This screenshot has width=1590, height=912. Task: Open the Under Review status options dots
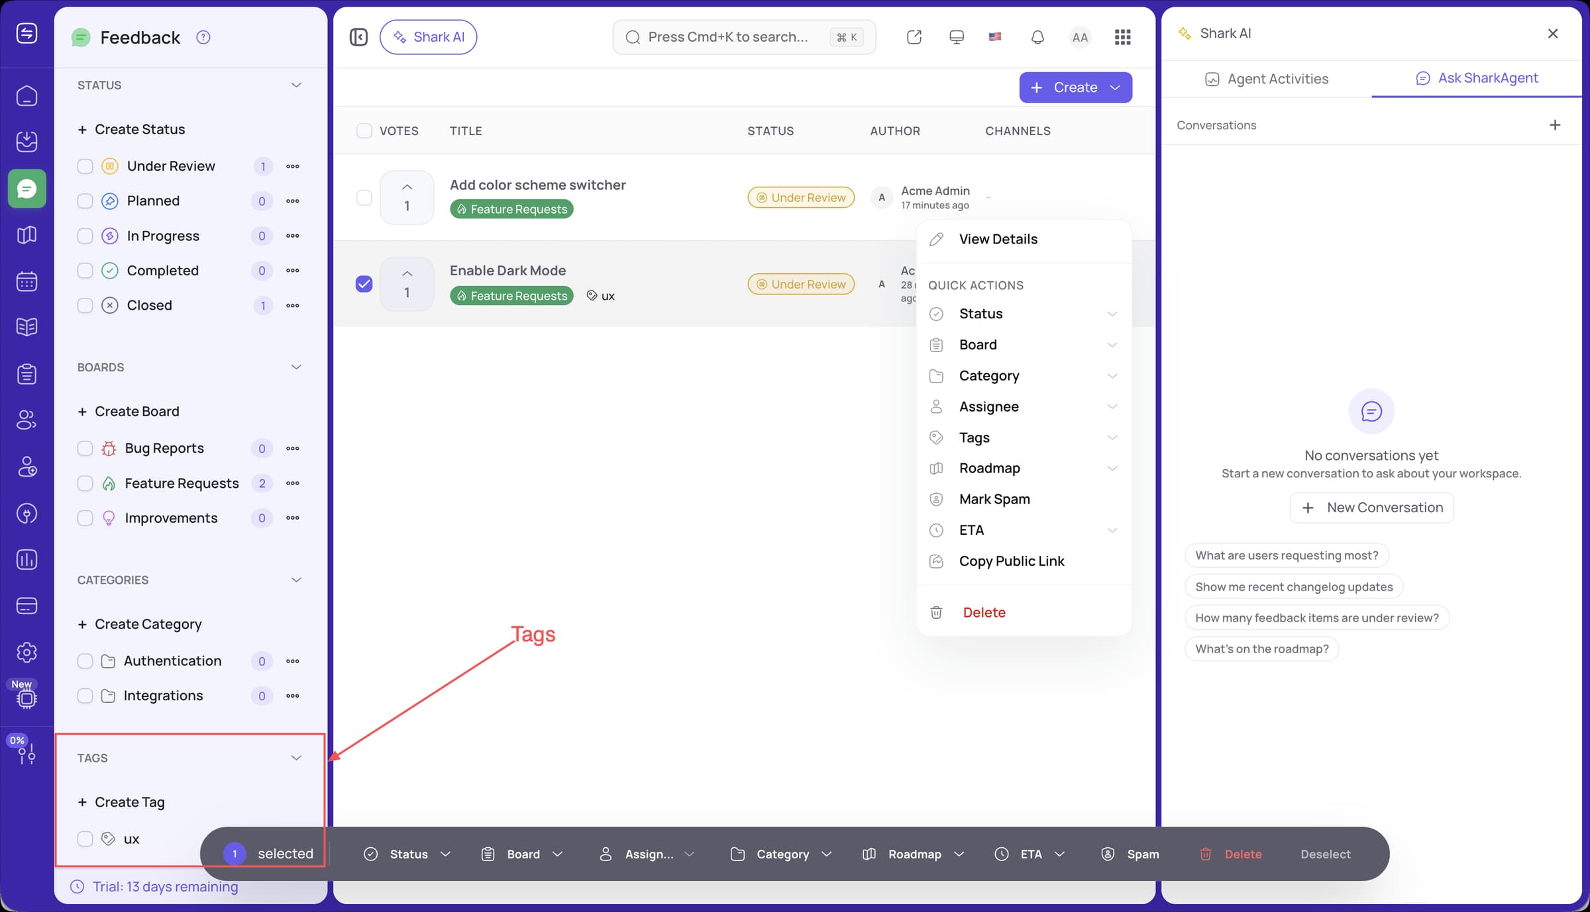click(293, 166)
